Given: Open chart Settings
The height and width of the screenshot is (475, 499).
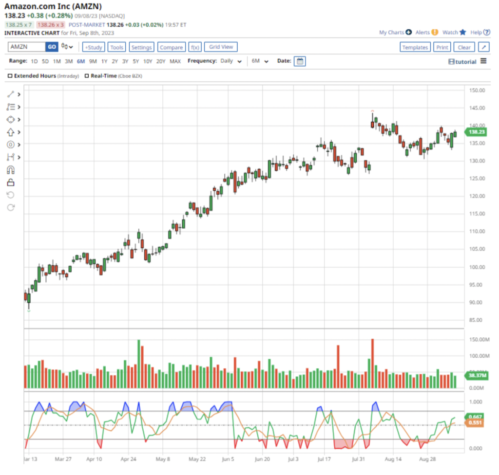Looking at the screenshot, I should tap(142, 47).
